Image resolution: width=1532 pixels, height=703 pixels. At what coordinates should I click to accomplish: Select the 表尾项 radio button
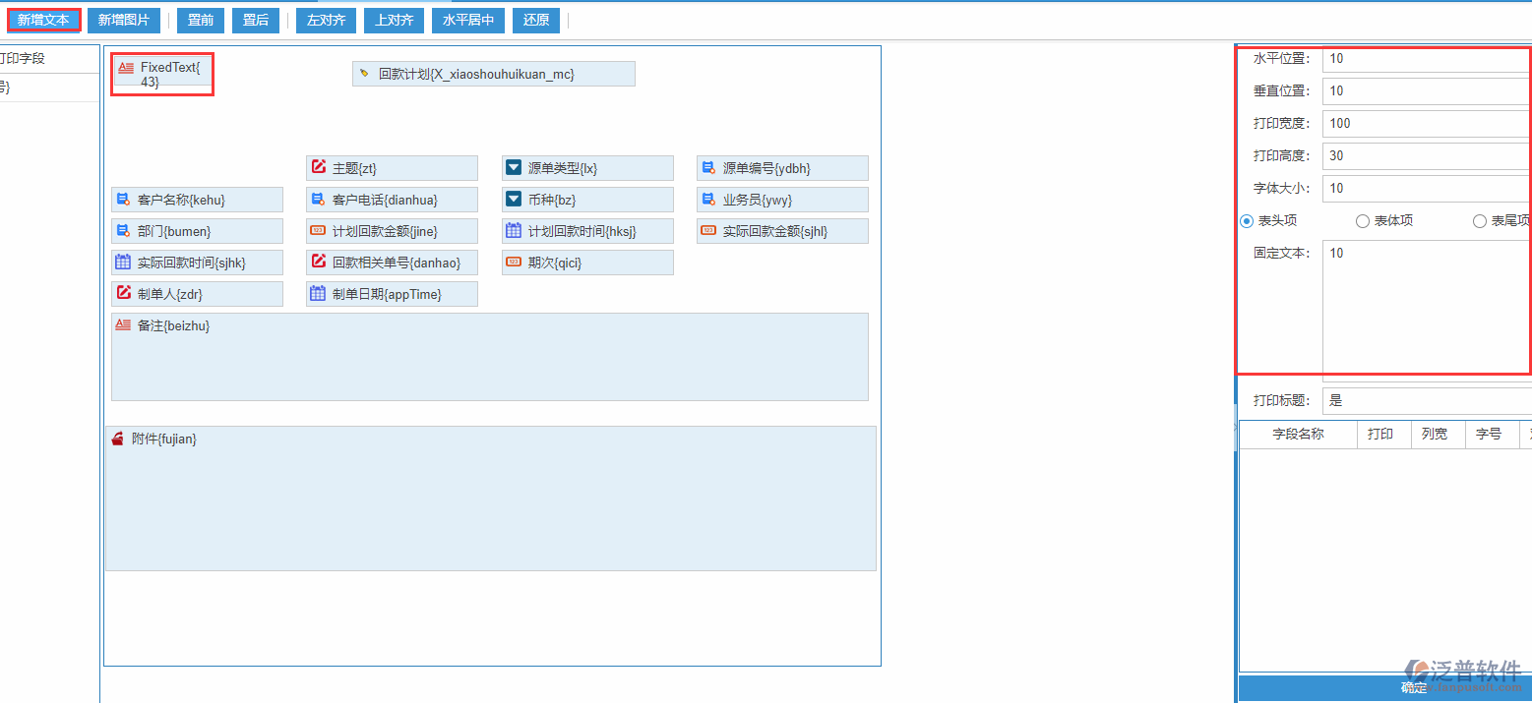[1479, 221]
